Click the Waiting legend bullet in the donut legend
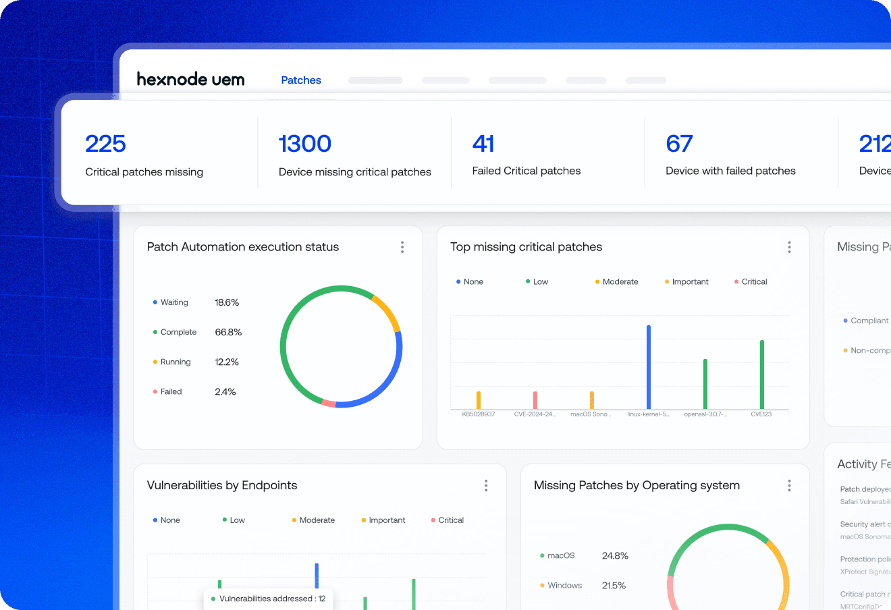The image size is (891, 610). pos(157,302)
